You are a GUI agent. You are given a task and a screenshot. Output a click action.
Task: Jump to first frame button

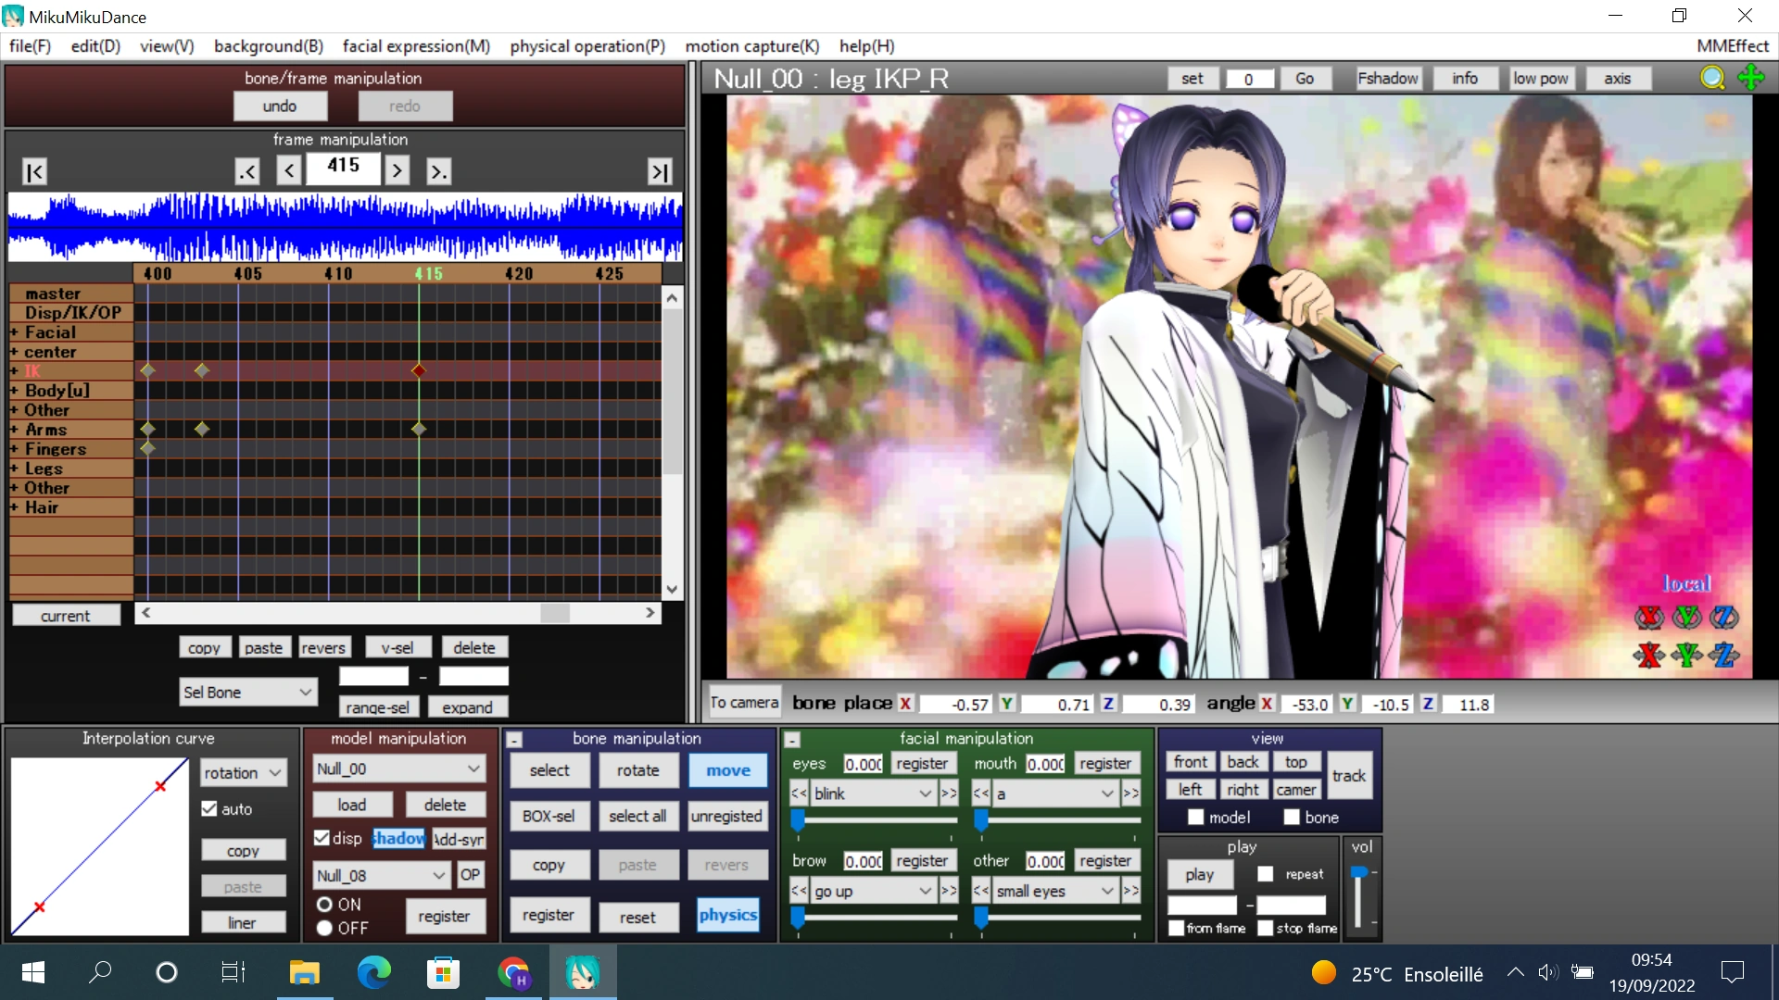(34, 172)
